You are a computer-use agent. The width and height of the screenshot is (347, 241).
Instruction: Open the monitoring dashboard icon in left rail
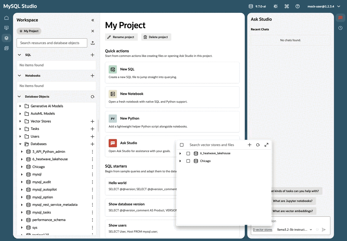coord(7,28)
